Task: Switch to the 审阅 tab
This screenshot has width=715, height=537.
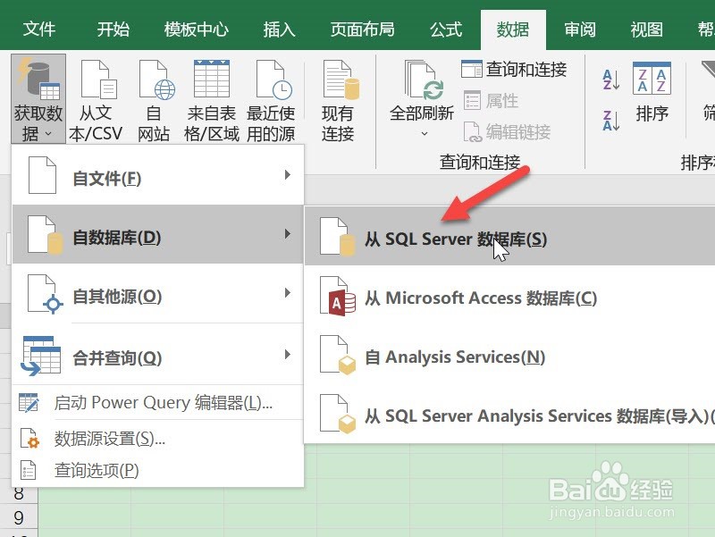Action: coord(580,29)
